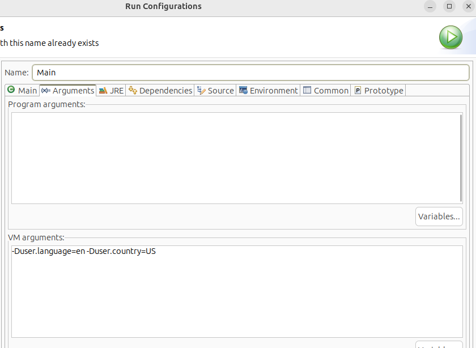Click the Prototype tab's P icon
Screen dimensions: 476x348
coord(358,90)
